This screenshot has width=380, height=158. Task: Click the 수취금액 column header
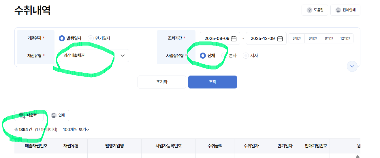(215, 146)
